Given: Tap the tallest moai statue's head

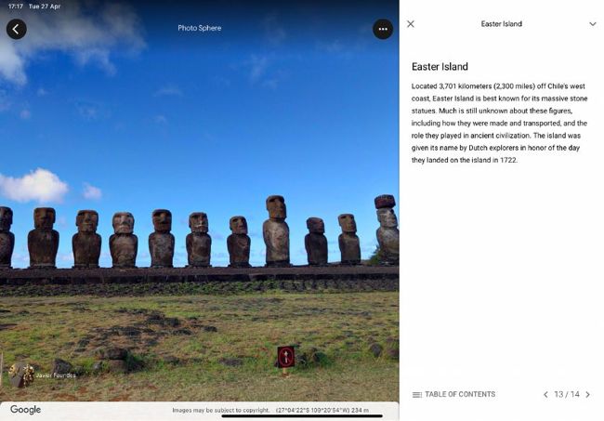Looking at the screenshot, I should (x=276, y=207).
